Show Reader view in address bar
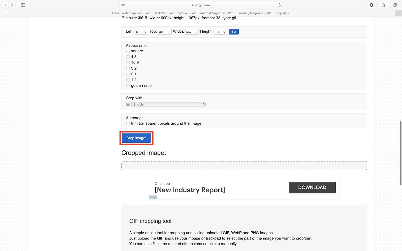 coord(123,5)
